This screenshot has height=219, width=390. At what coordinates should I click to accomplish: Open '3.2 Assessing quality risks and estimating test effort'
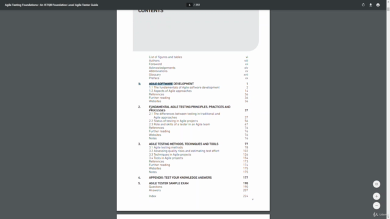(184, 151)
